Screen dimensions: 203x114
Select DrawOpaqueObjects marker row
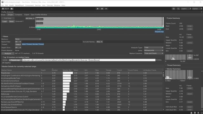coord(82,107)
